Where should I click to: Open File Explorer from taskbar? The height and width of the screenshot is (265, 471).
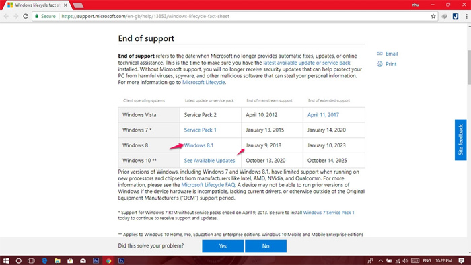pyautogui.click(x=57, y=260)
